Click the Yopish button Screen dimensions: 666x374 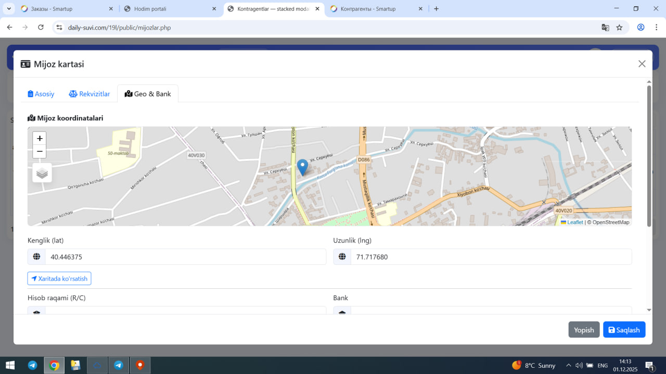[584, 330]
